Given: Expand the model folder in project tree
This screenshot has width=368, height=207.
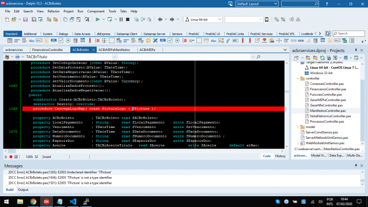Looking at the screenshot, I should pyautogui.click(x=298, y=127).
